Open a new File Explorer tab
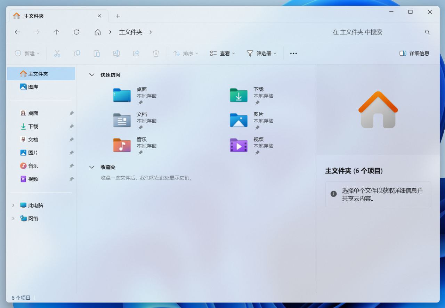 pos(118,16)
